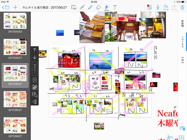Add a page with the boxed plus icon
The width and height of the screenshot is (187, 140).
(x=35, y=80)
